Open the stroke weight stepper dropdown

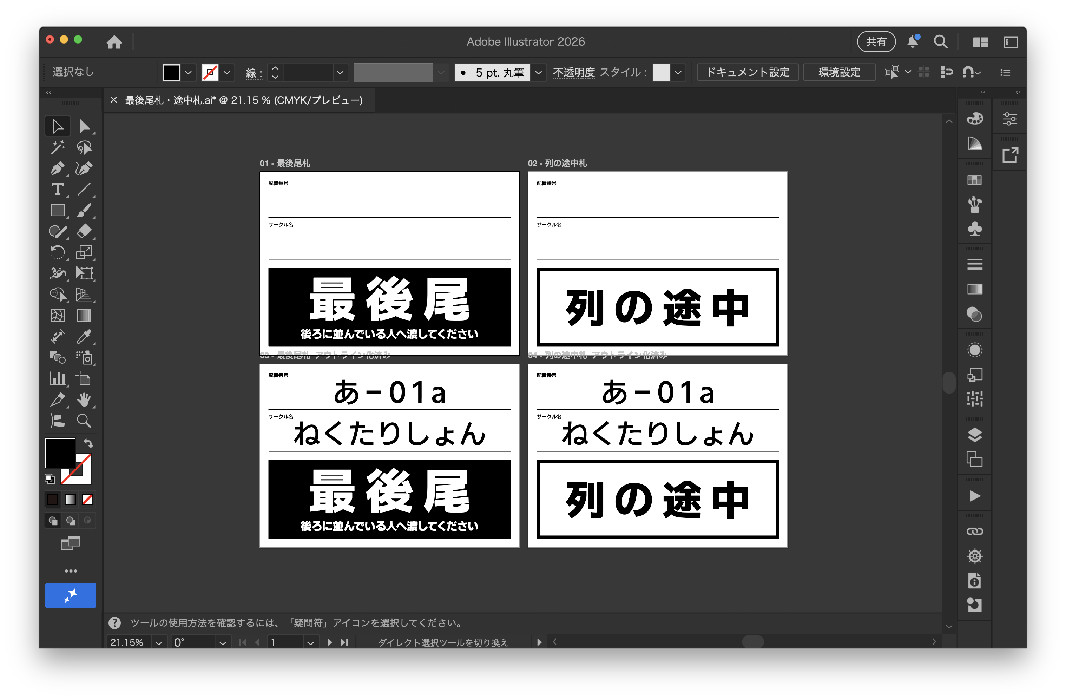(275, 72)
